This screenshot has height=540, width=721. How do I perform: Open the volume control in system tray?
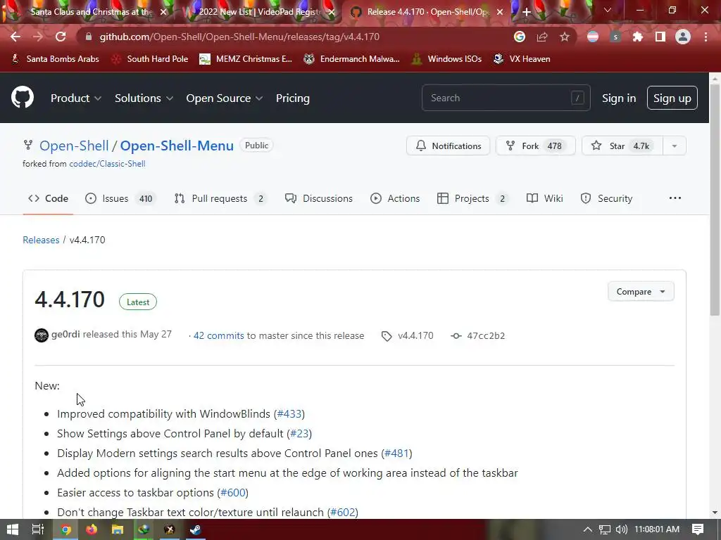[621, 529]
